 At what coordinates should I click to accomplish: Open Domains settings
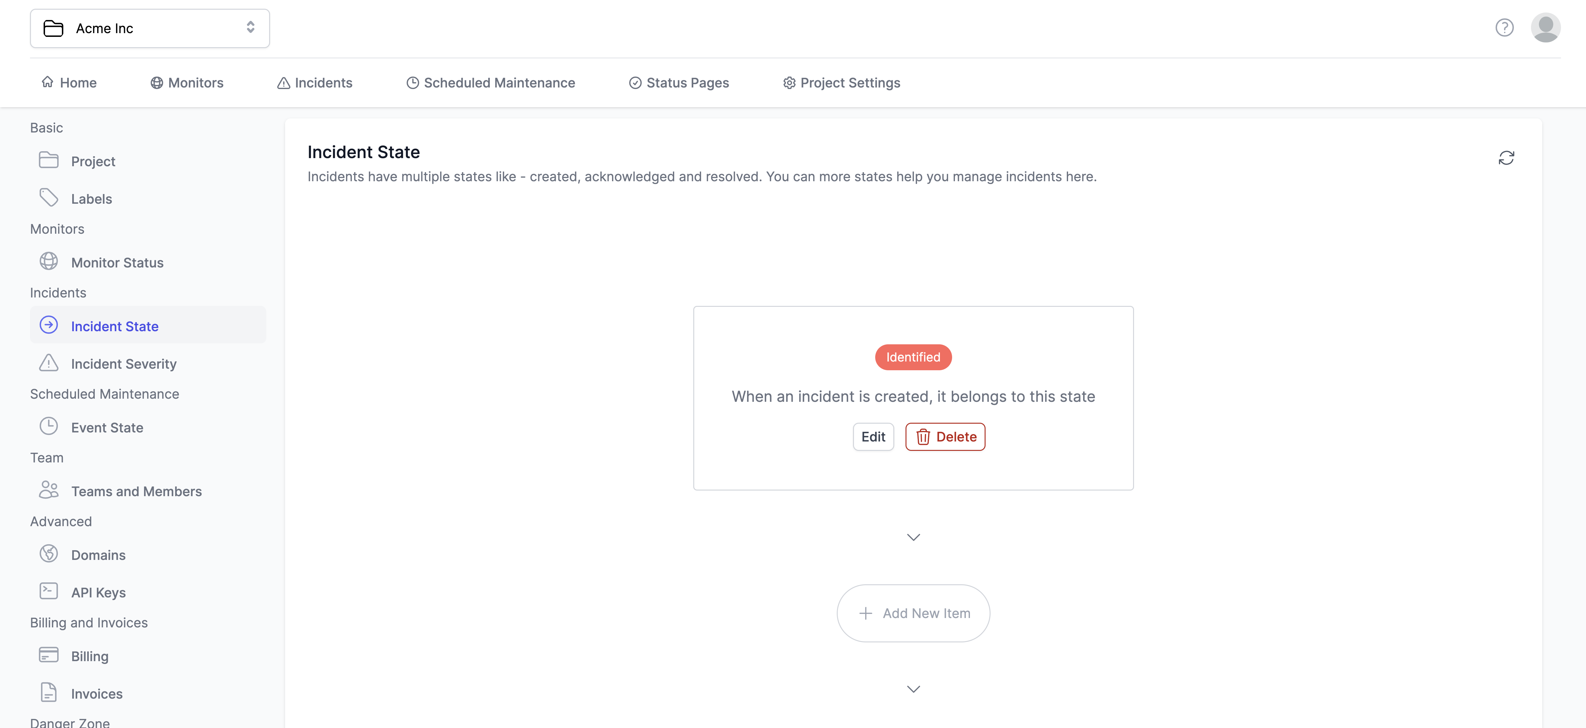point(148,555)
